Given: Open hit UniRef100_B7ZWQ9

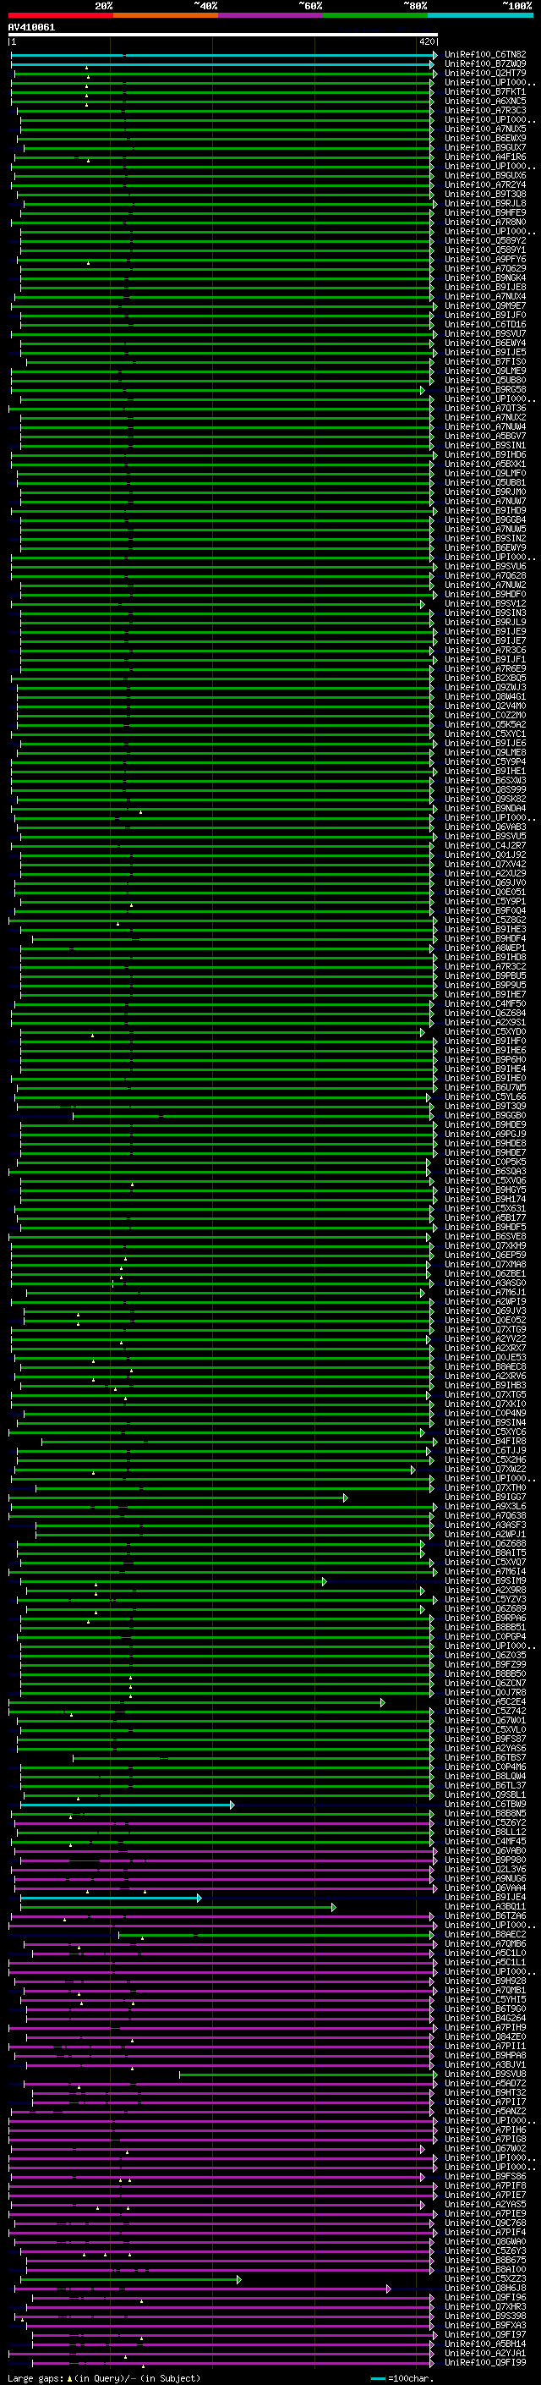Looking at the screenshot, I should (484, 64).
